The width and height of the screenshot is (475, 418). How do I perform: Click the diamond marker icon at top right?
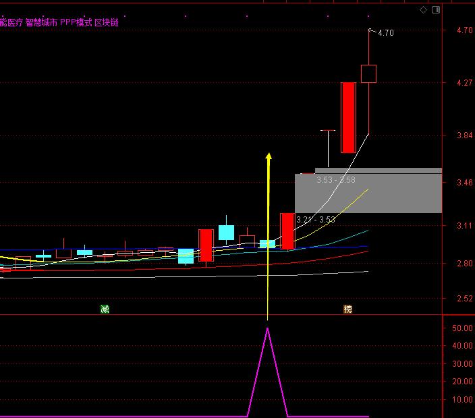coord(423,10)
